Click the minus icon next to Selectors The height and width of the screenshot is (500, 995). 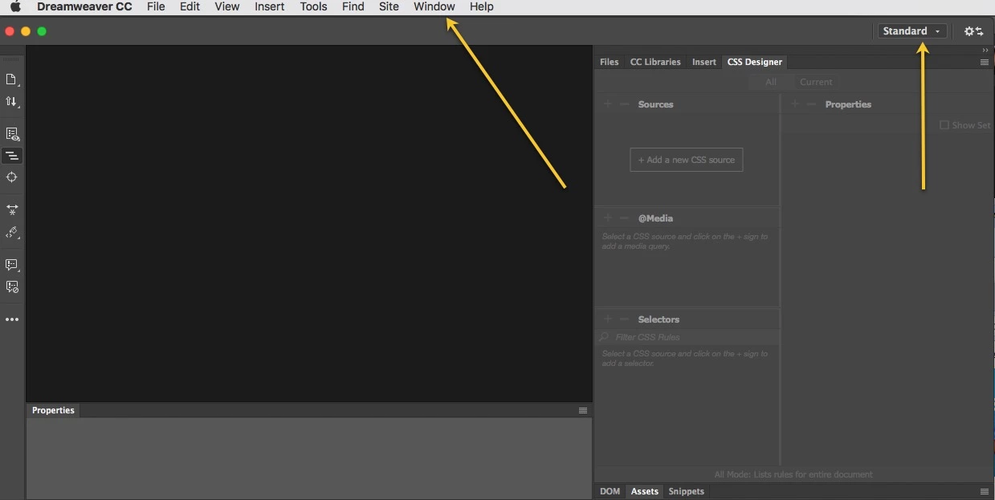coord(624,319)
